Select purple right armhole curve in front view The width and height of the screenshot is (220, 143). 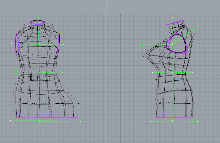tap(59, 43)
